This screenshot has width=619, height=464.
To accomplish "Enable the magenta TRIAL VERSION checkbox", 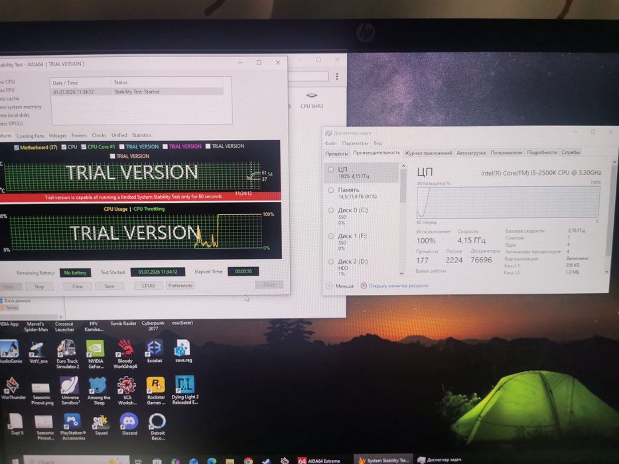I will click(165, 146).
